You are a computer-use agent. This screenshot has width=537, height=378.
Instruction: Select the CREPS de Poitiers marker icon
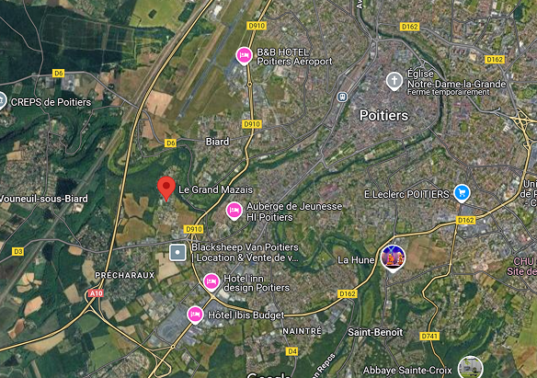click(2, 101)
